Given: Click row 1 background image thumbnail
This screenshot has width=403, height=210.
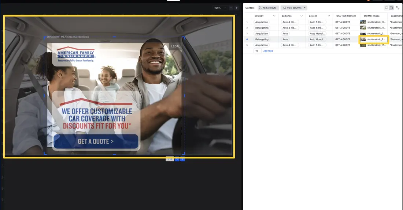Looking at the screenshot, I should [363, 22].
